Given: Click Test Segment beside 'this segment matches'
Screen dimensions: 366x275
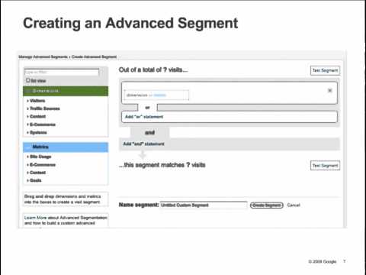Looking at the screenshot, I should point(325,166).
